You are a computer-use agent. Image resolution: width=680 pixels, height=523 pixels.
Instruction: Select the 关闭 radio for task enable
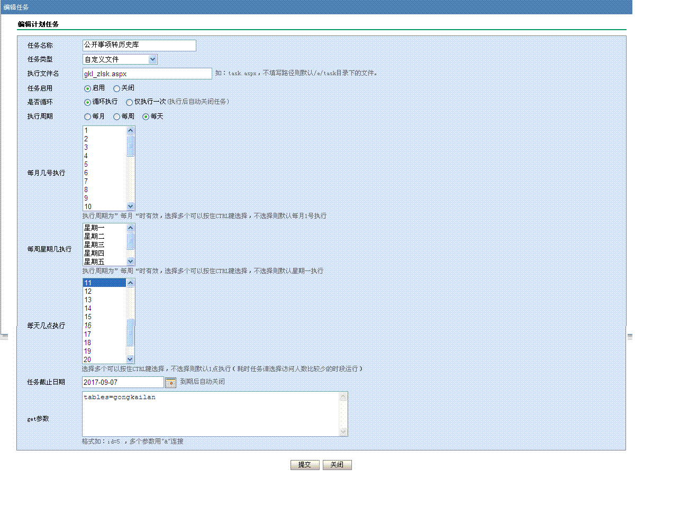click(117, 88)
